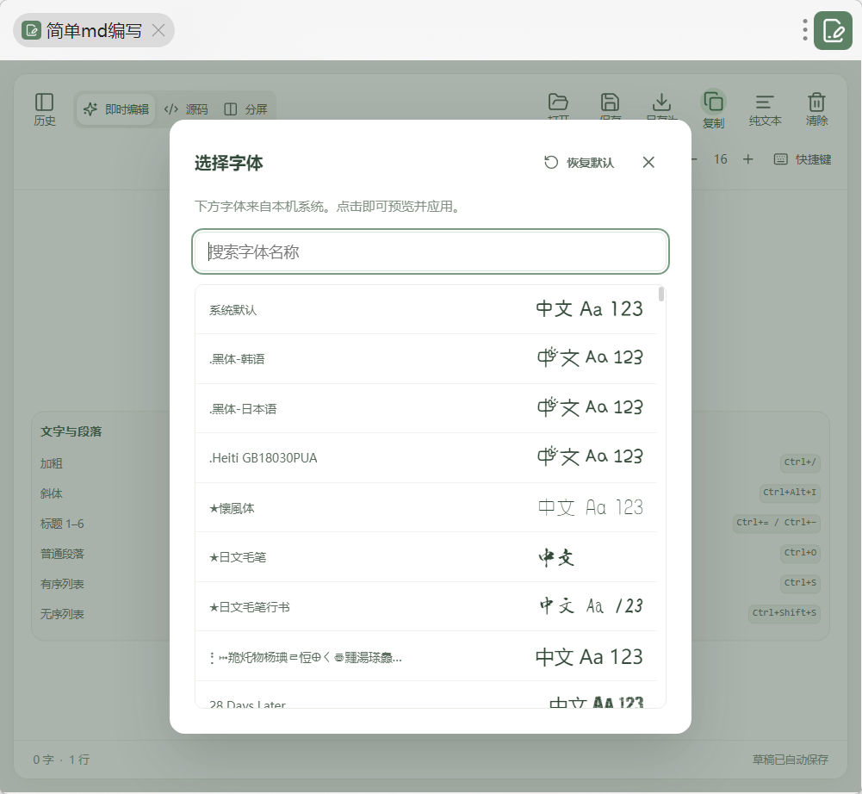The width and height of the screenshot is (862, 794).
Task: Click the word count 0 字 status
Action: (x=43, y=760)
